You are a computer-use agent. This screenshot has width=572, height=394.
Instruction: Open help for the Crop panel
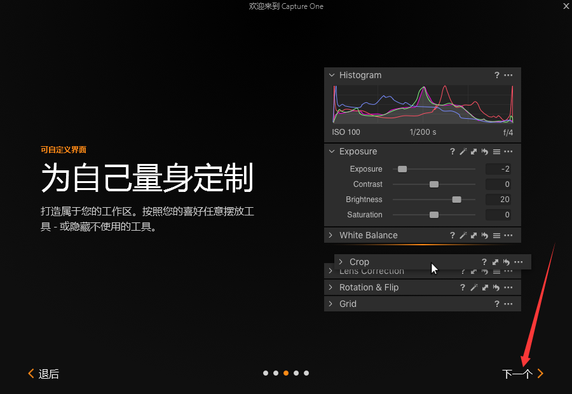pyautogui.click(x=484, y=262)
